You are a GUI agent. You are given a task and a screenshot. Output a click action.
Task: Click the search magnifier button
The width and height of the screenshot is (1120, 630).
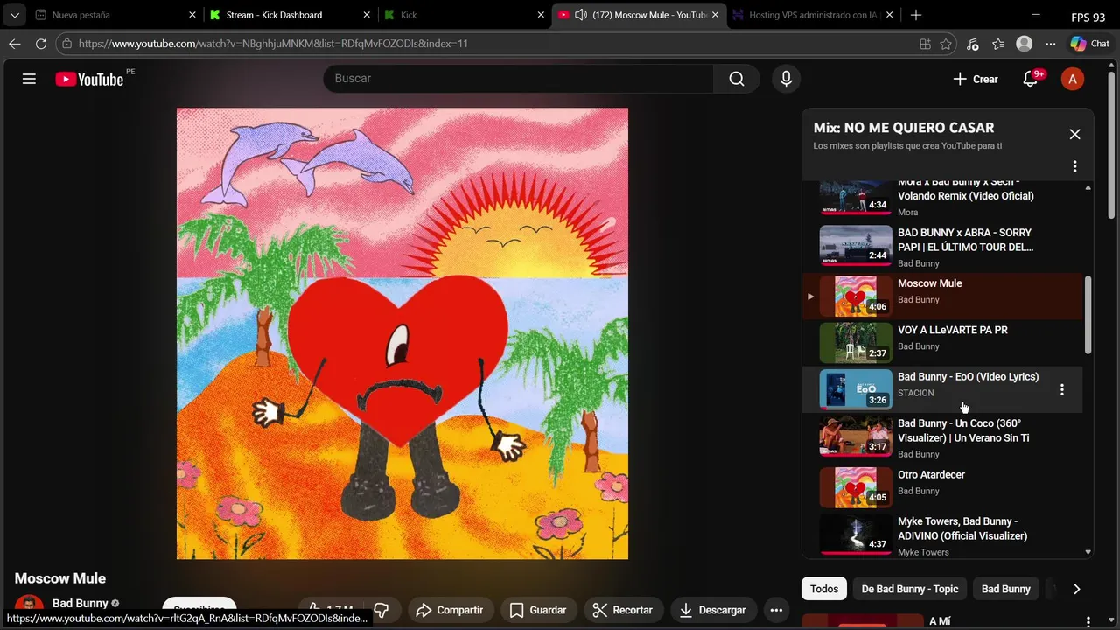(737, 79)
